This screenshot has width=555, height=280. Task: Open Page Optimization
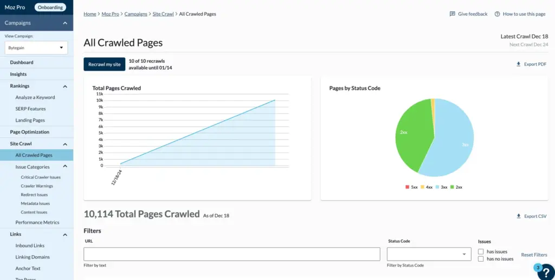[x=29, y=132]
